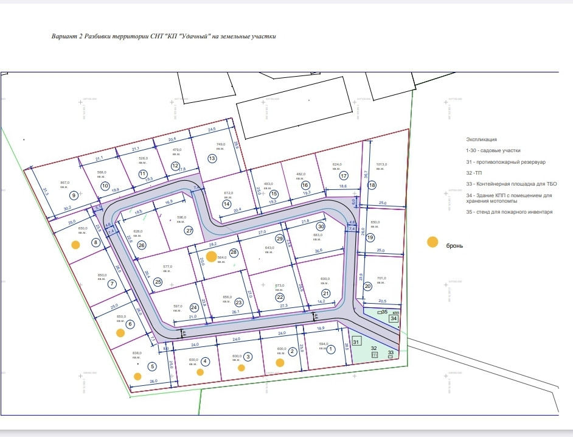Click the orange legend dot beside 'бронь'
This screenshot has width=573, height=437.
tap(432, 242)
